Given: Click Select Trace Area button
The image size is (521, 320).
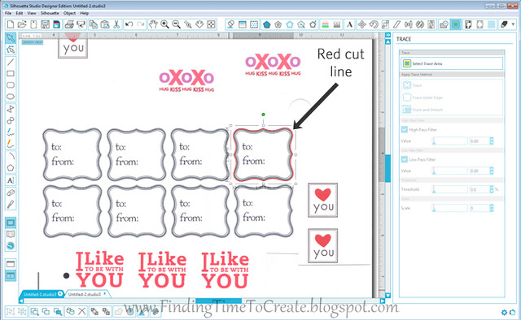Looking at the screenshot, I should (x=452, y=63).
